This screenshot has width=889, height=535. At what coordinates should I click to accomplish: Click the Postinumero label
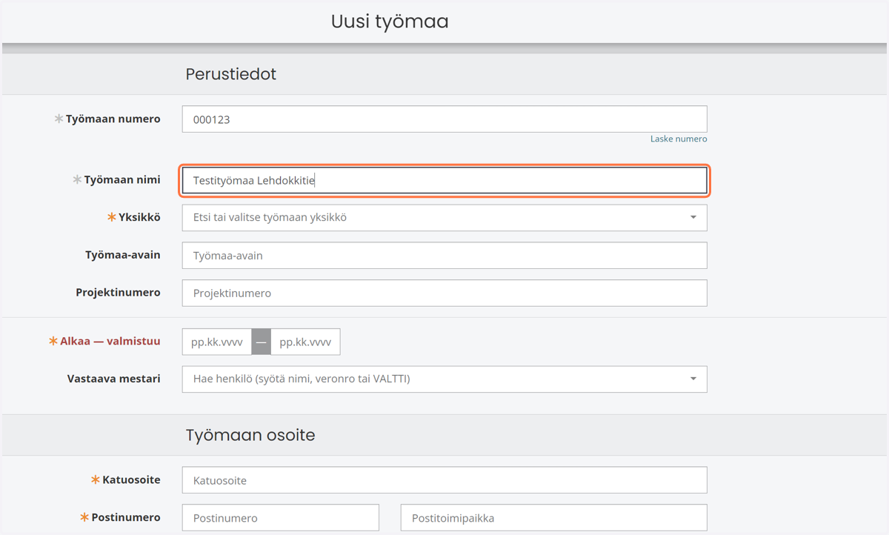126,517
